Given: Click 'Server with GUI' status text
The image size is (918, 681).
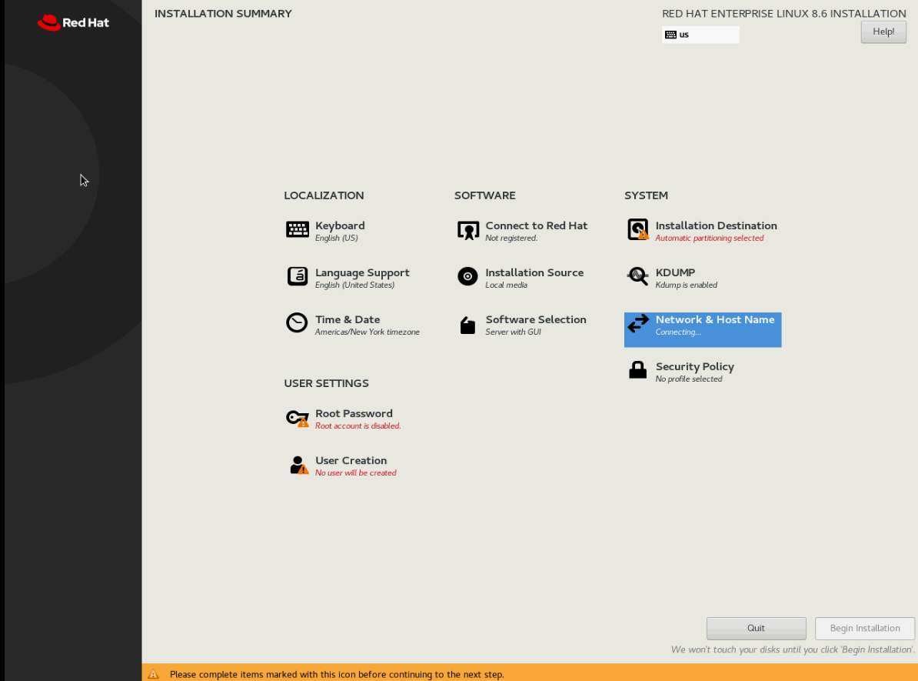Looking at the screenshot, I should 513,332.
